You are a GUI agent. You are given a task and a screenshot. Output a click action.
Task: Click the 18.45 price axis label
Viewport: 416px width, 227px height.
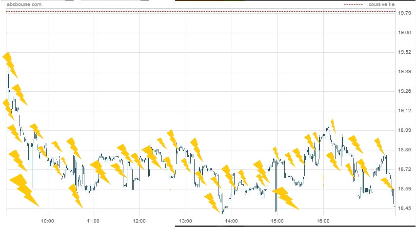tap(405, 208)
